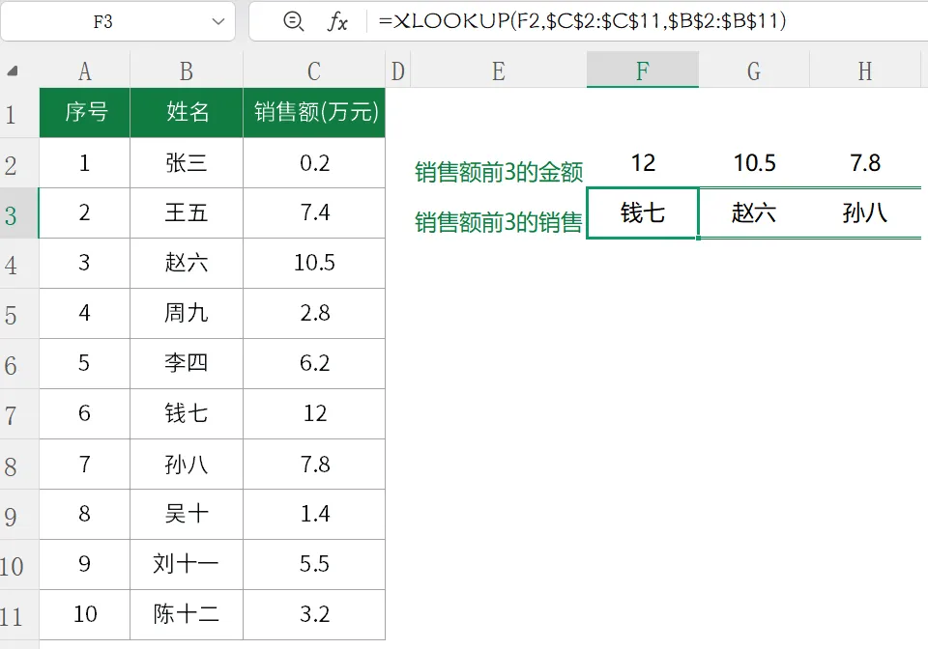Open the Name Box dropdown arrow
928x649 pixels.
coord(218,22)
